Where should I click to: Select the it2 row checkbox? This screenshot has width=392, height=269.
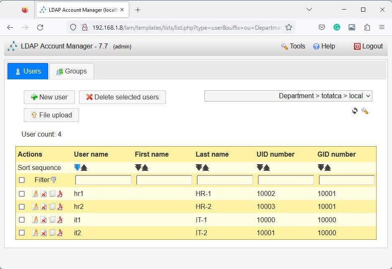[22, 233]
